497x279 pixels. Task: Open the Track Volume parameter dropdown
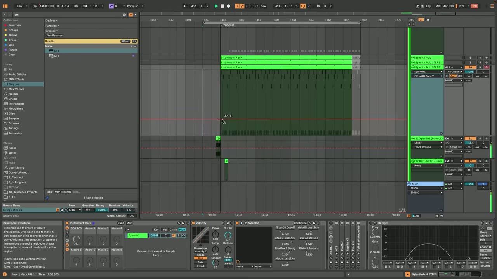click(x=427, y=147)
